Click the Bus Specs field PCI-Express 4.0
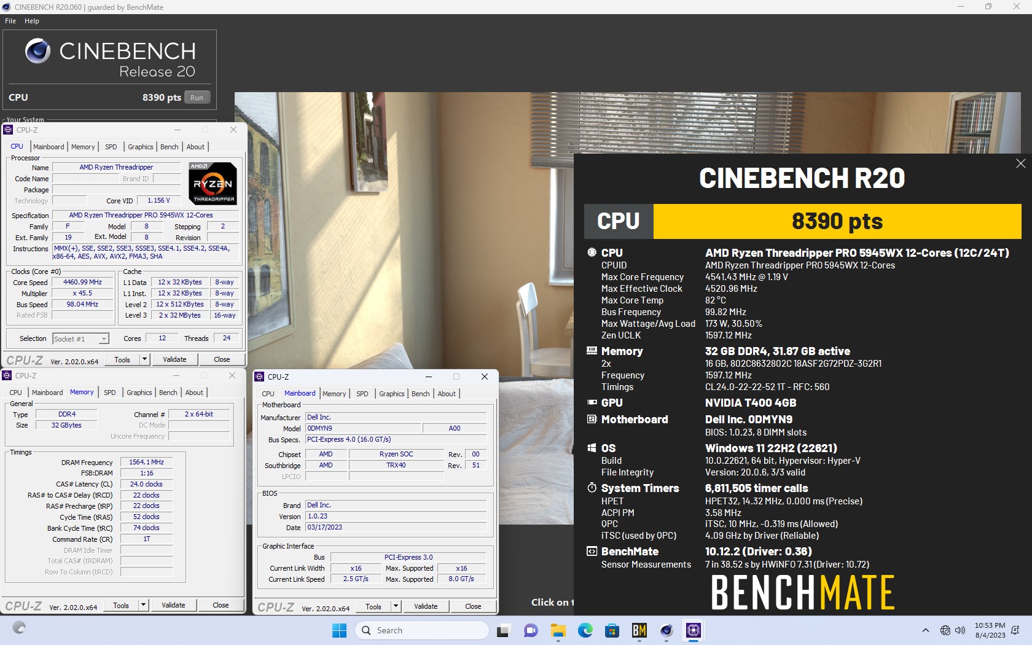The width and height of the screenshot is (1032, 645). [396, 440]
